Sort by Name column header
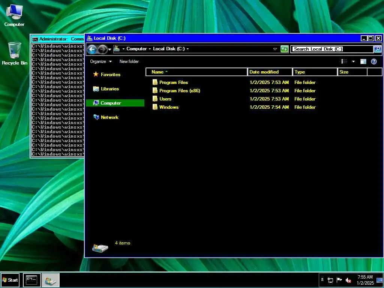Image resolution: width=384 pixels, height=288 pixels. point(196,72)
